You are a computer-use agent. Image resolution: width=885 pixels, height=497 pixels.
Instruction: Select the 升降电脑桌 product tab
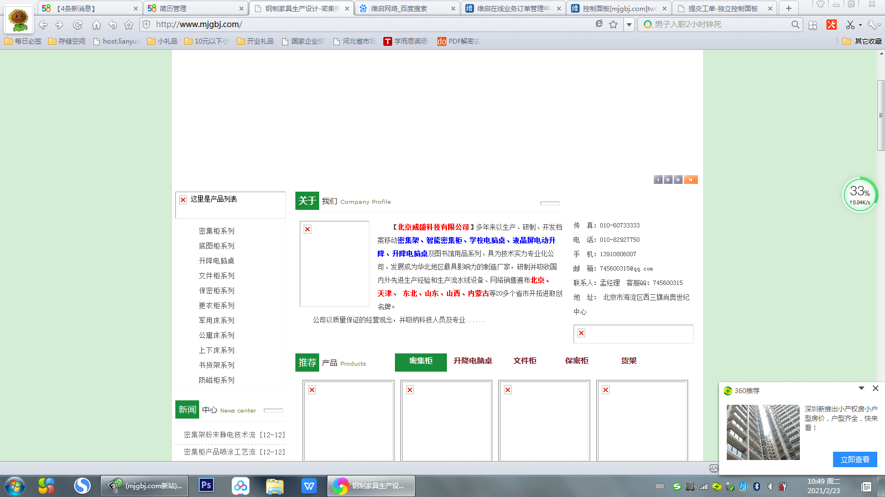tap(472, 361)
